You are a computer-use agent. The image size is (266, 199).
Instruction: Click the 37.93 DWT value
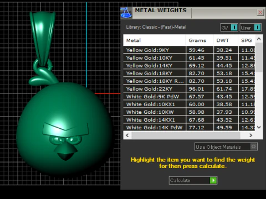coord(224,112)
